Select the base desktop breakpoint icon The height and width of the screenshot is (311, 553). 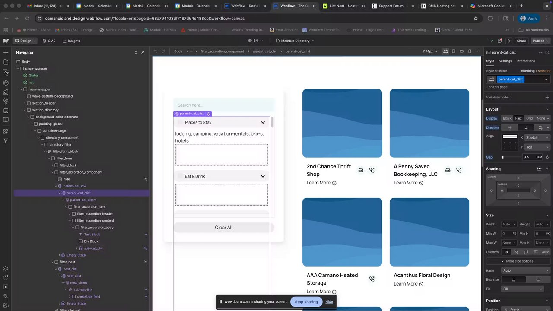(445, 51)
